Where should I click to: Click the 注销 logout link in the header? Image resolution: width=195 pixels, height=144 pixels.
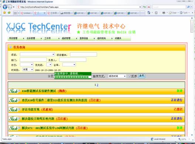pos(132,32)
